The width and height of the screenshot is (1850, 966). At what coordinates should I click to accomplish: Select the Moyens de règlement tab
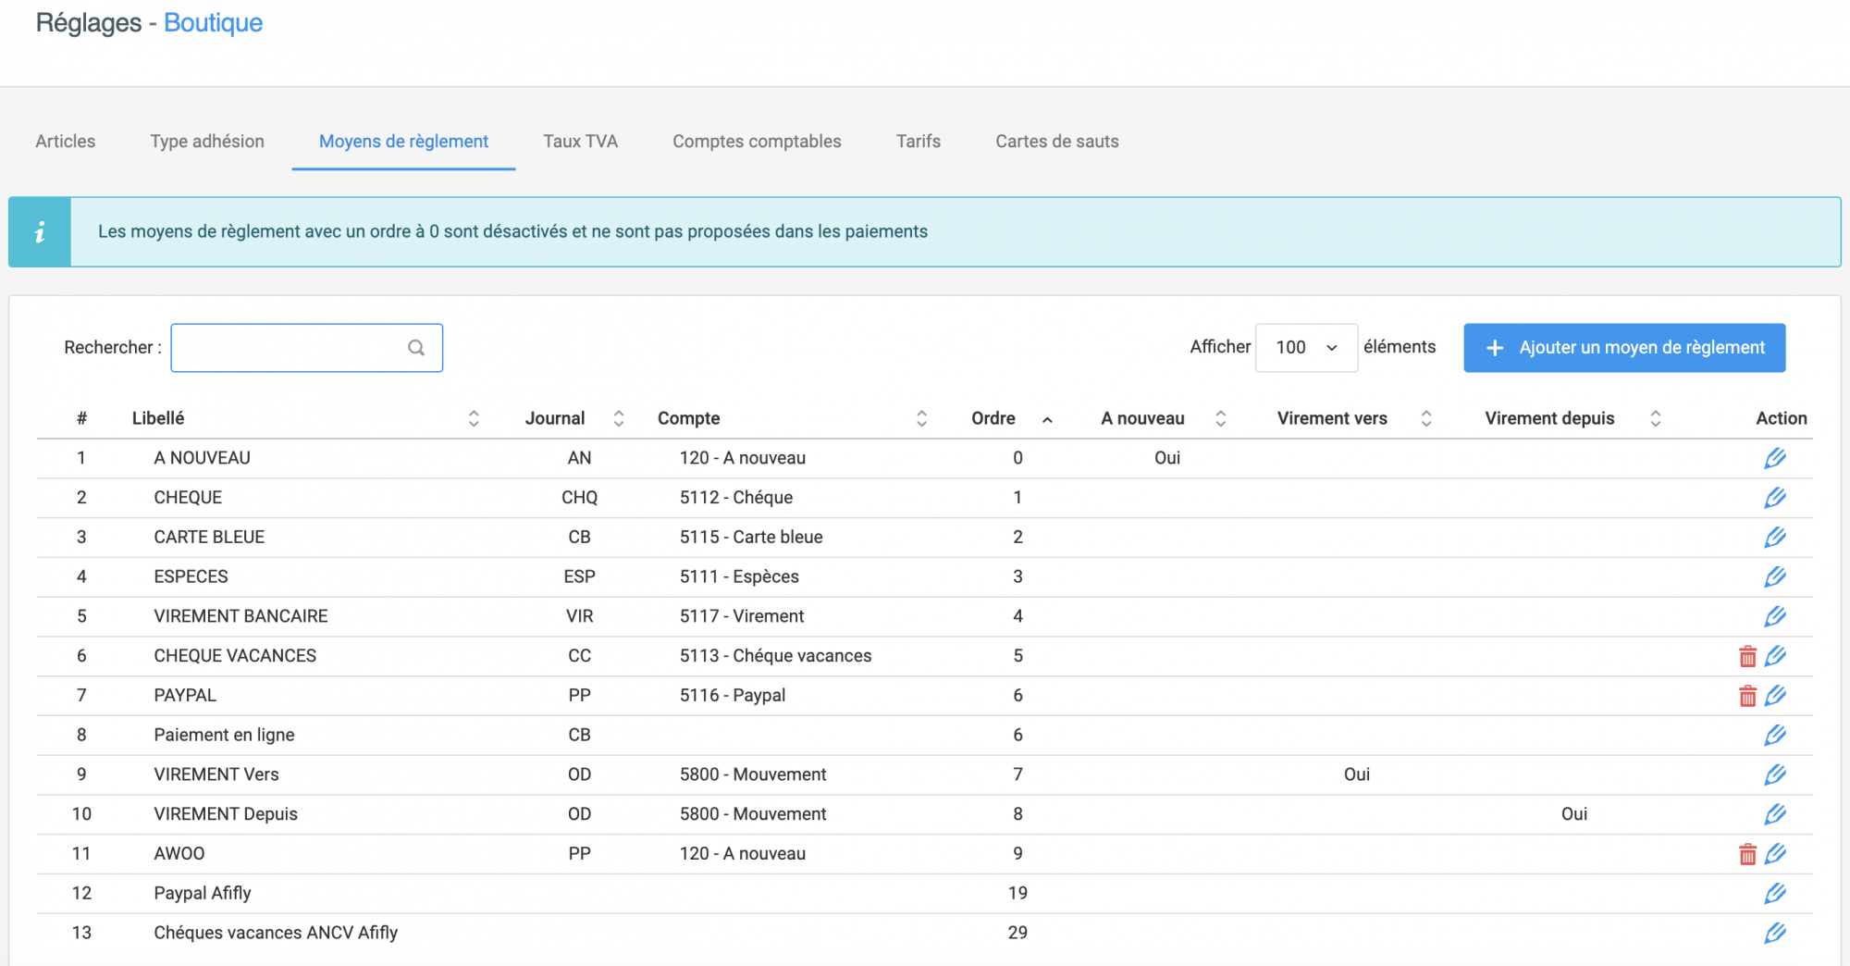click(x=403, y=142)
